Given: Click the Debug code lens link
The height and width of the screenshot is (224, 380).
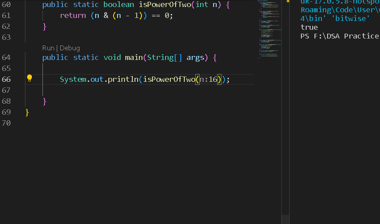Looking at the screenshot, I should coord(70,48).
